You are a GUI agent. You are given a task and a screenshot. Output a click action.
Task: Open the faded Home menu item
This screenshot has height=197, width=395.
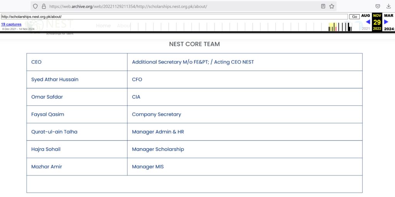point(103,26)
